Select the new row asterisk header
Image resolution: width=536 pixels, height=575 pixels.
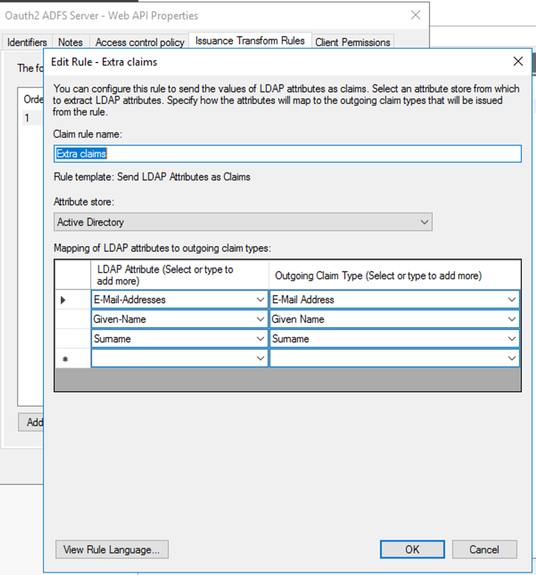click(73, 358)
